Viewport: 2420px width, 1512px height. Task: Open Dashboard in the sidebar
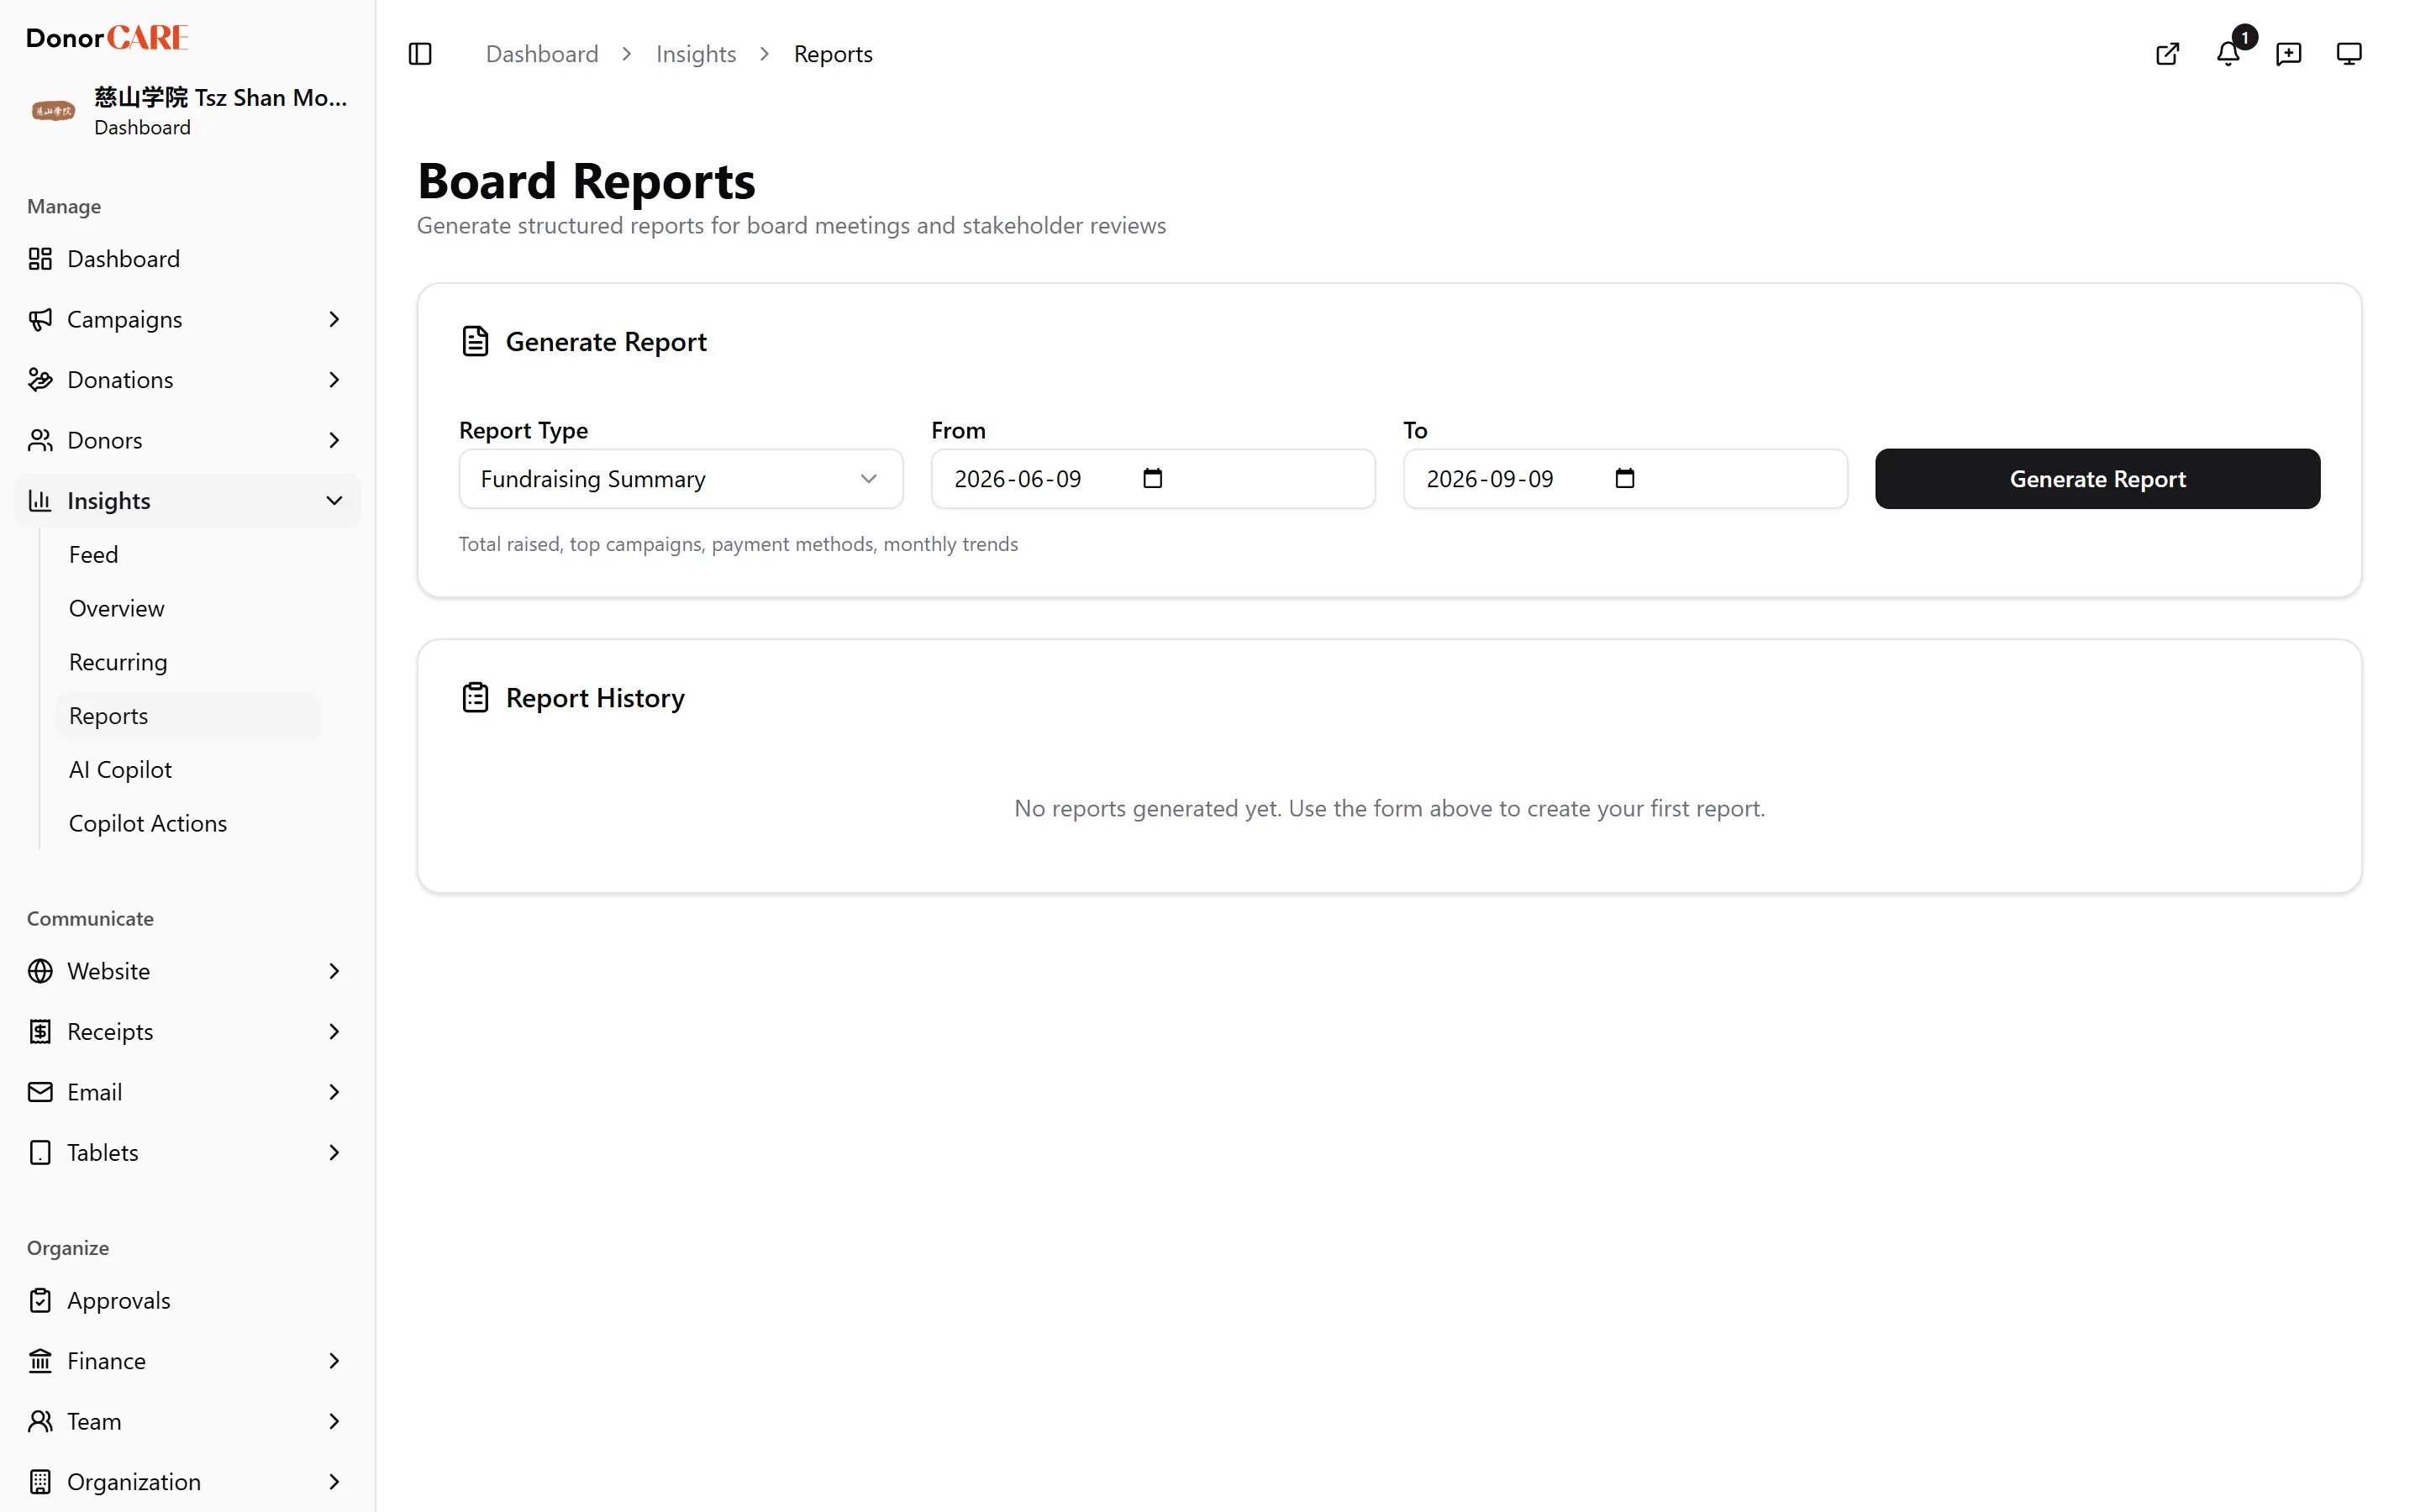(x=188, y=259)
